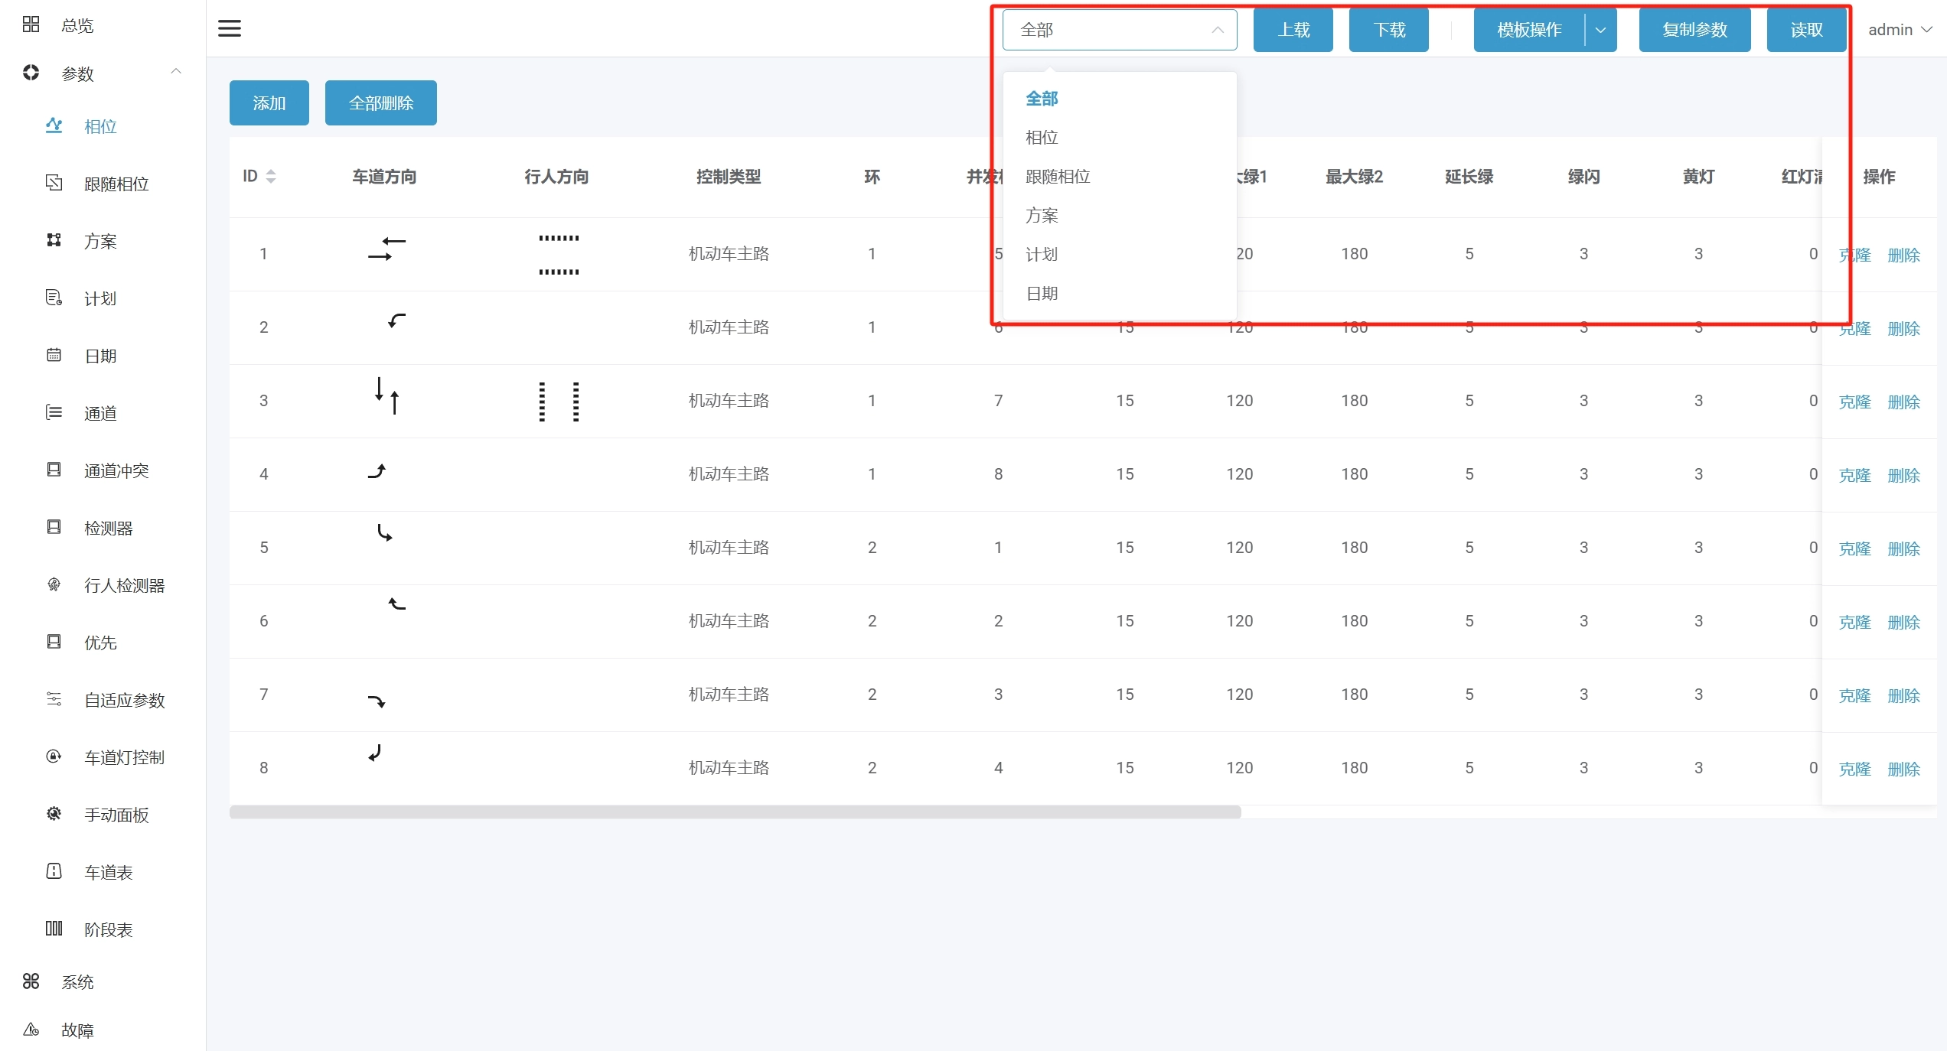Click the 全部删除 button
This screenshot has width=1947, height=1051.
(x=380, y=103)
